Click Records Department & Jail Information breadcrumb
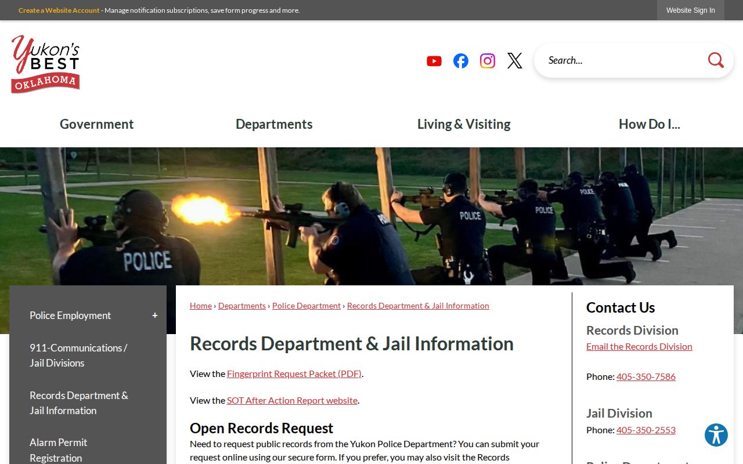 418,306
